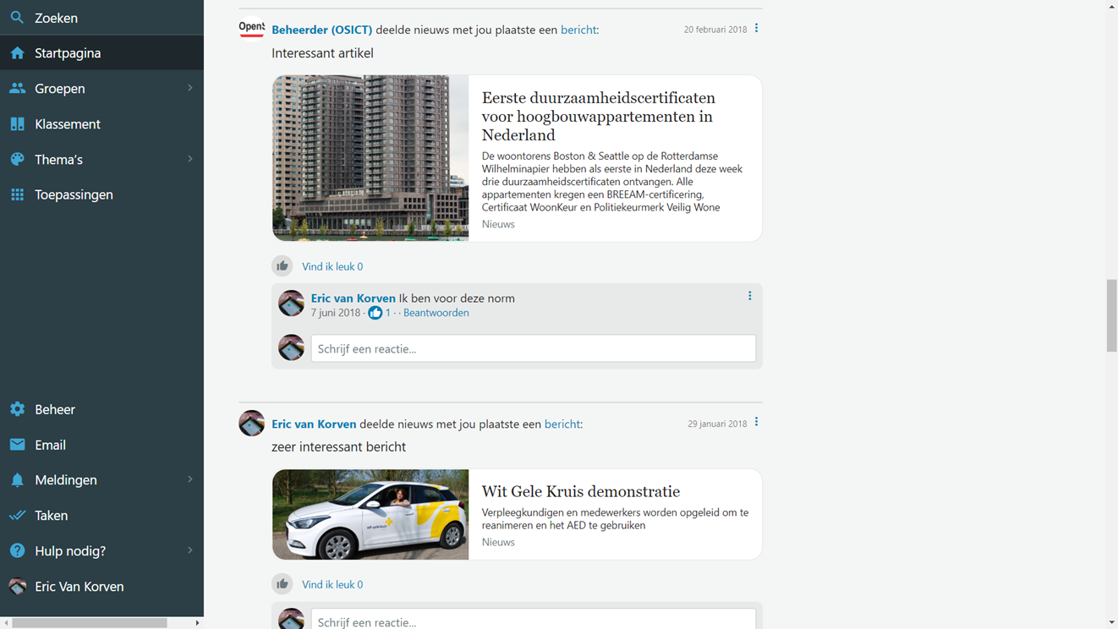Go to Startpagina in sidebar

point(68,53)
